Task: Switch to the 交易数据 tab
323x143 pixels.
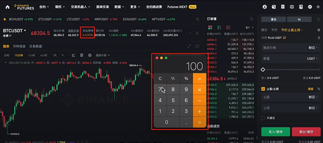Action: pos(35,46)
